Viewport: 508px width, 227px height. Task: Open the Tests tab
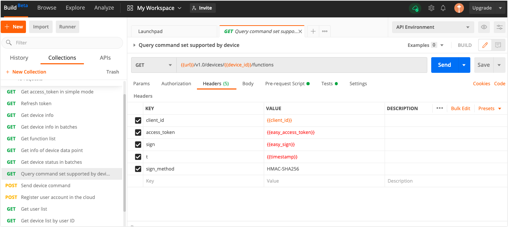[330, 83]
